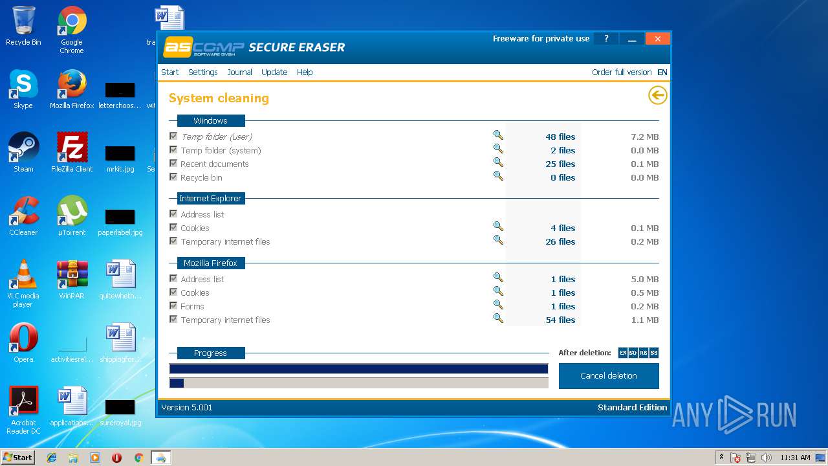The width and height of the screenshot is (828, 466).
Task: Toggle Internet Explorer Address list checkbox
Action: point(173,214)
